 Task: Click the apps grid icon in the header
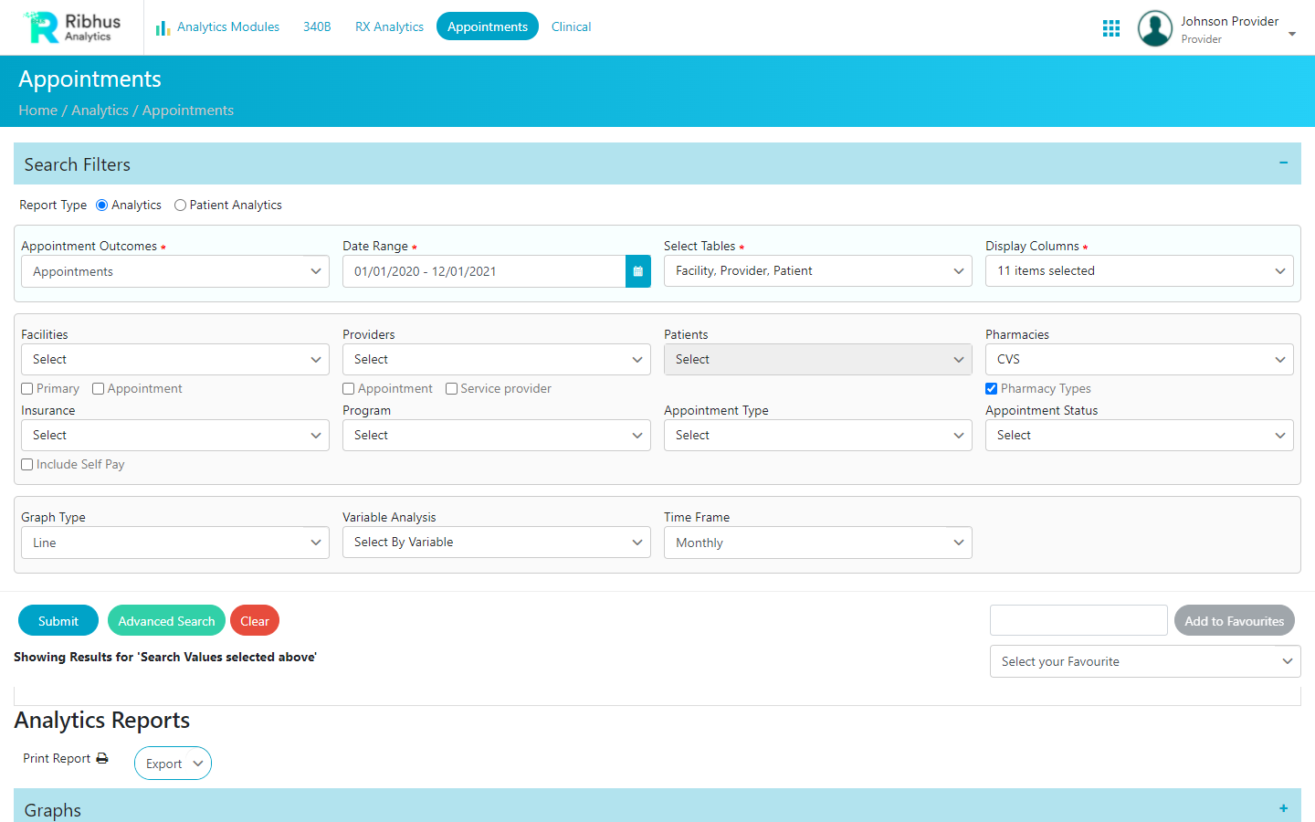point(1110,27)
